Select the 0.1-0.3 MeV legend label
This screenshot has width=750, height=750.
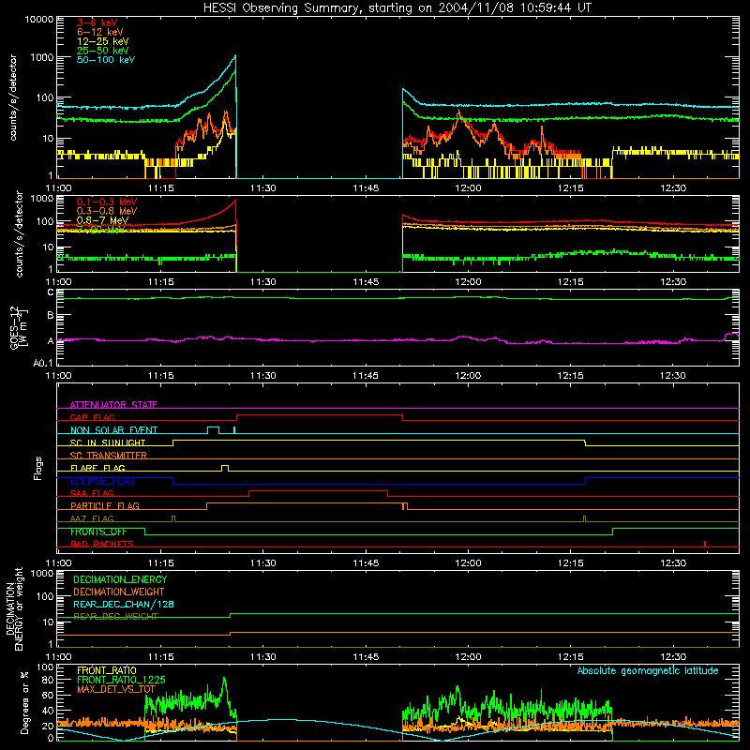(x=107, y=202)
